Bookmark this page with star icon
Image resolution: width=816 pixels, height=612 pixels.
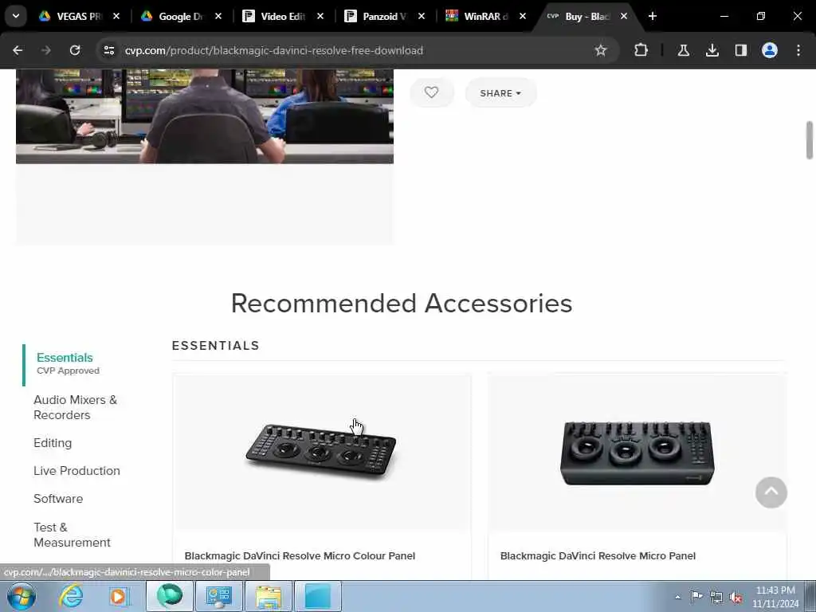pos(601,50)
